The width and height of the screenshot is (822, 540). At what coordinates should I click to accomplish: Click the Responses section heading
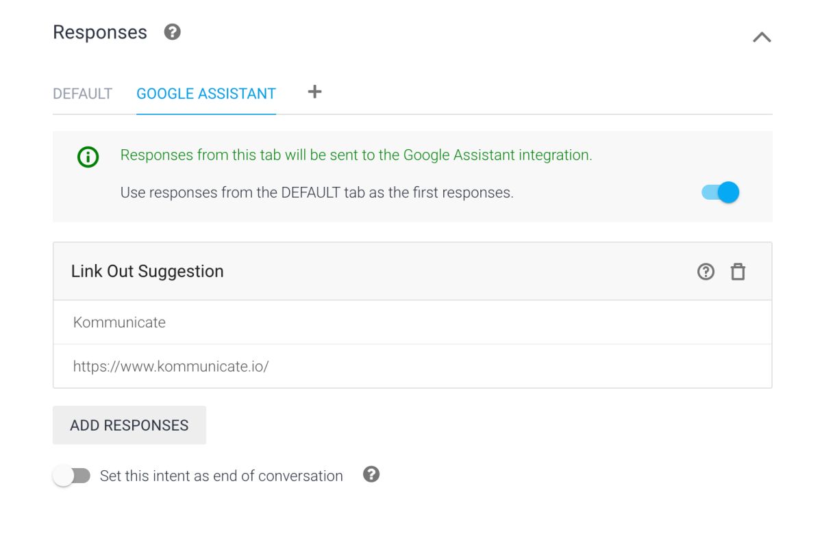click(x=100, y=32)
